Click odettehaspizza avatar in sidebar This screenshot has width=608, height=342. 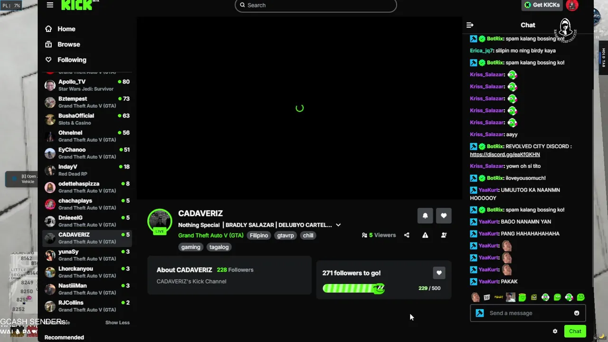pos(50,187)
